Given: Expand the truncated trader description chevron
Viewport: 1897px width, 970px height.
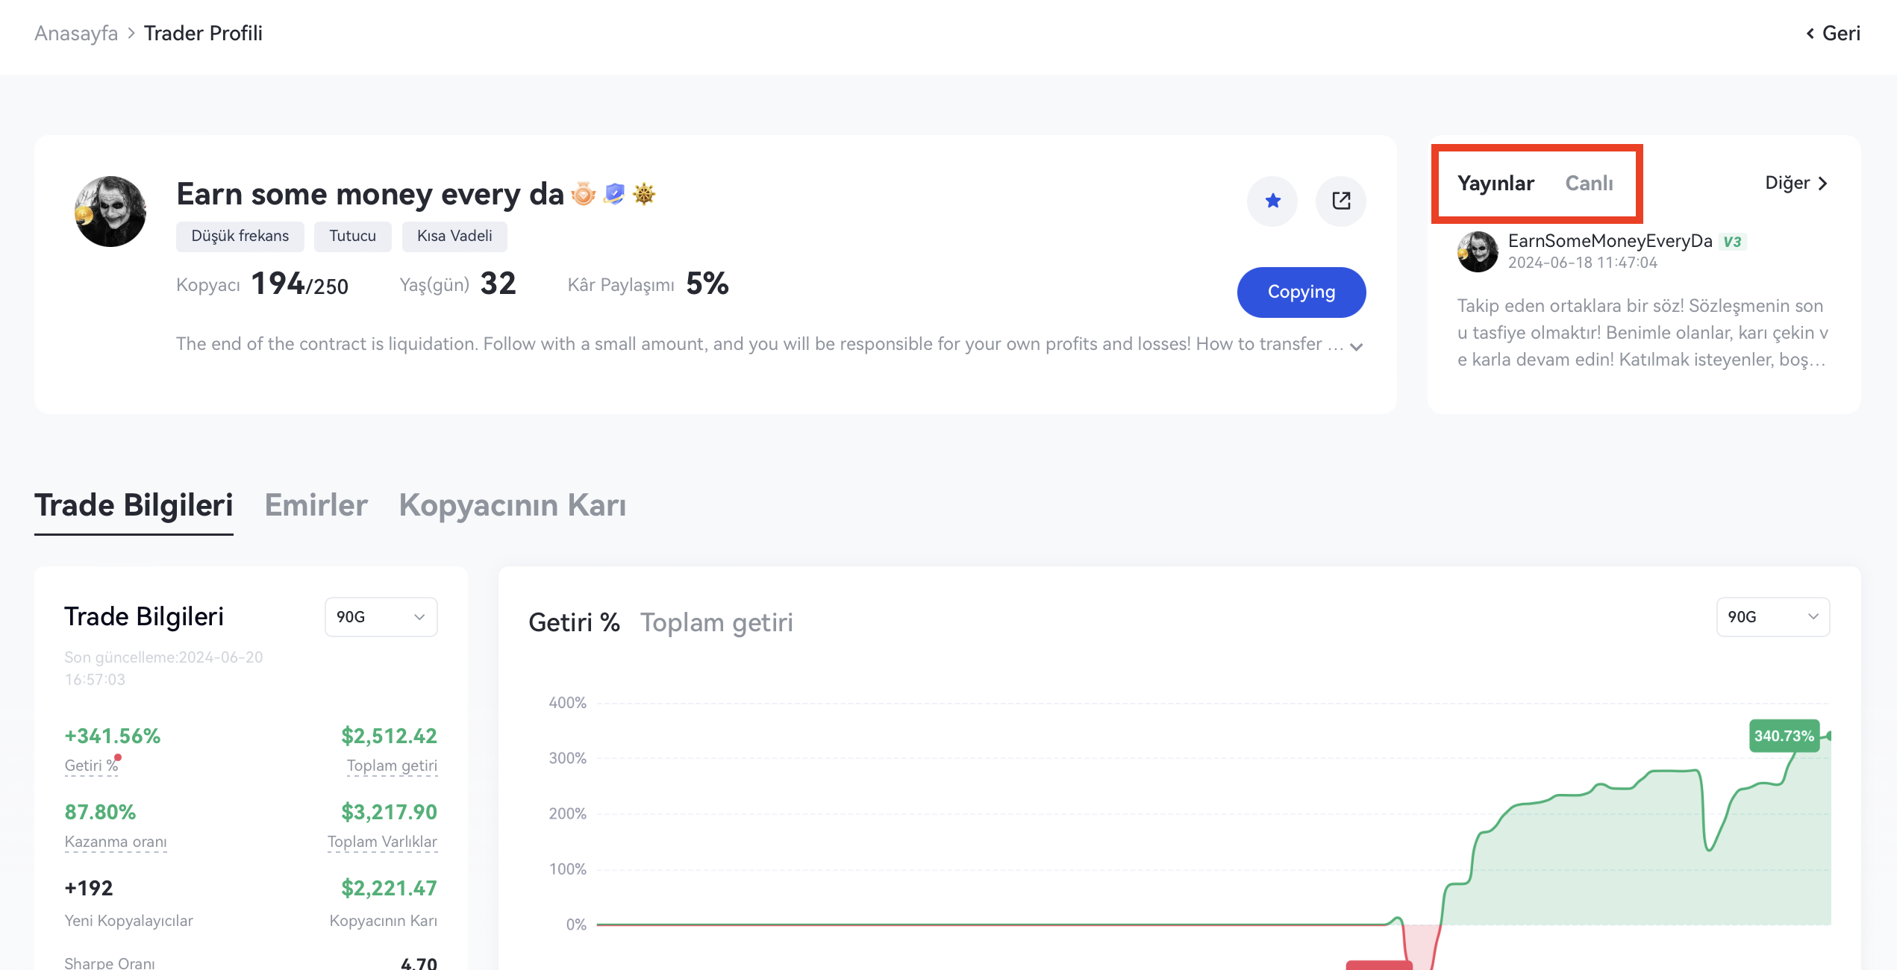Looking at the screenshot, I should tap(1357, 346).
